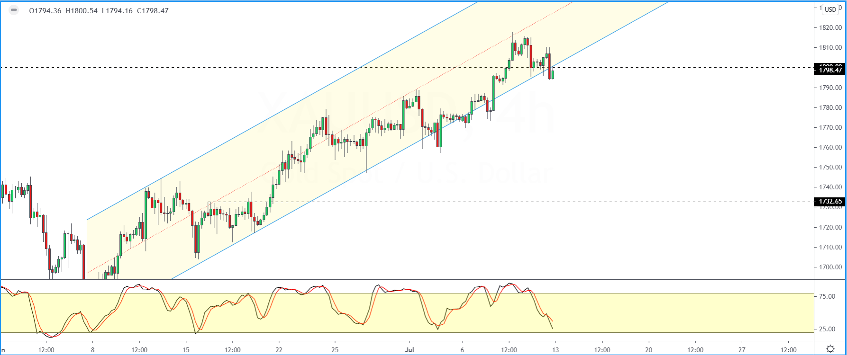Open the USD currency selector
The image size is (847, 355).
830,9
